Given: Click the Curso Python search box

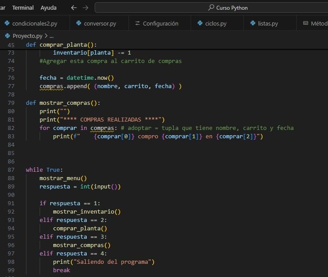Looking at the screenshot, I should (x=211, y=8).
